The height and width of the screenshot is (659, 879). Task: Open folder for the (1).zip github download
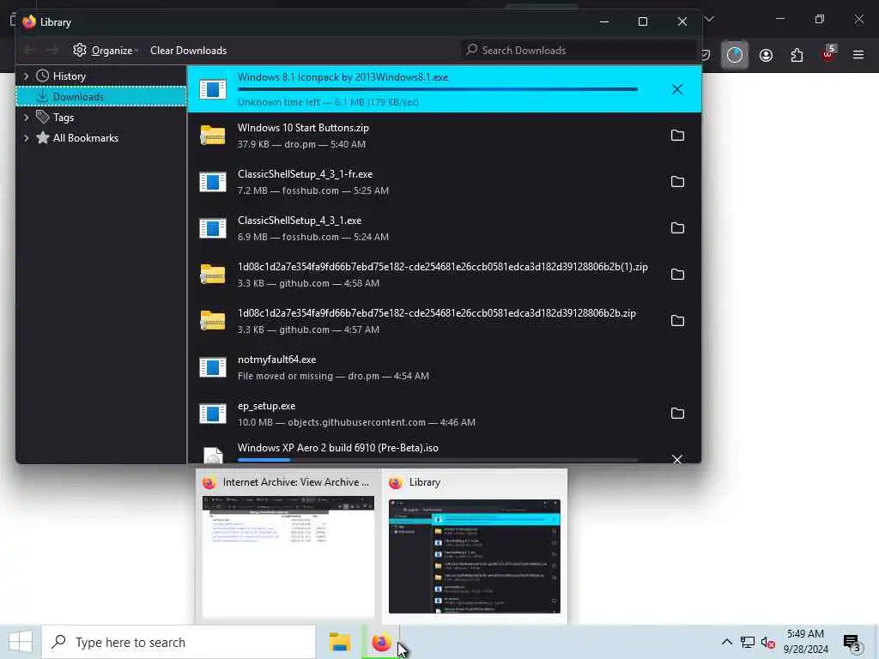coord(677,274)
